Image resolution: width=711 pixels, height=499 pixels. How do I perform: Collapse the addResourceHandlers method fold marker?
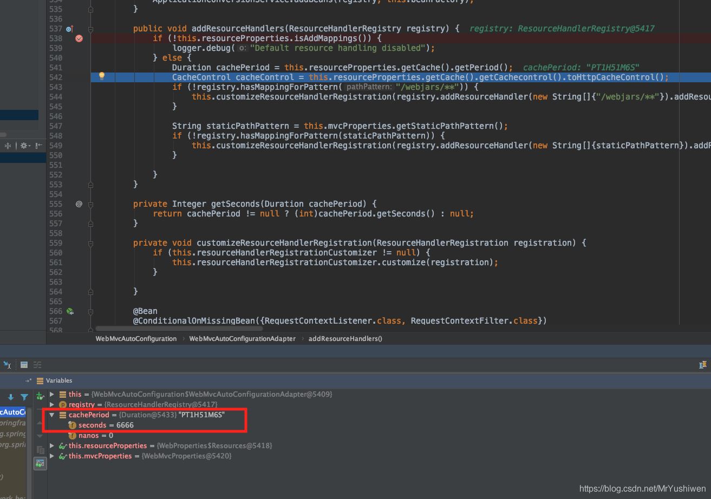click(x=90, y=29)
